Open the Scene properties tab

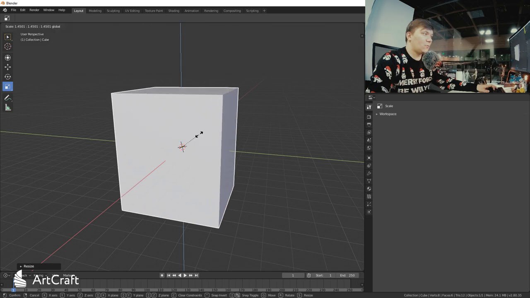369,140
